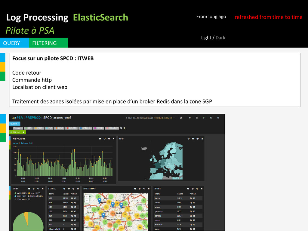The width and height of the screenshot is (308, 231).
Task: Open Histogram panel settings gear
Action: pos(104,139)
